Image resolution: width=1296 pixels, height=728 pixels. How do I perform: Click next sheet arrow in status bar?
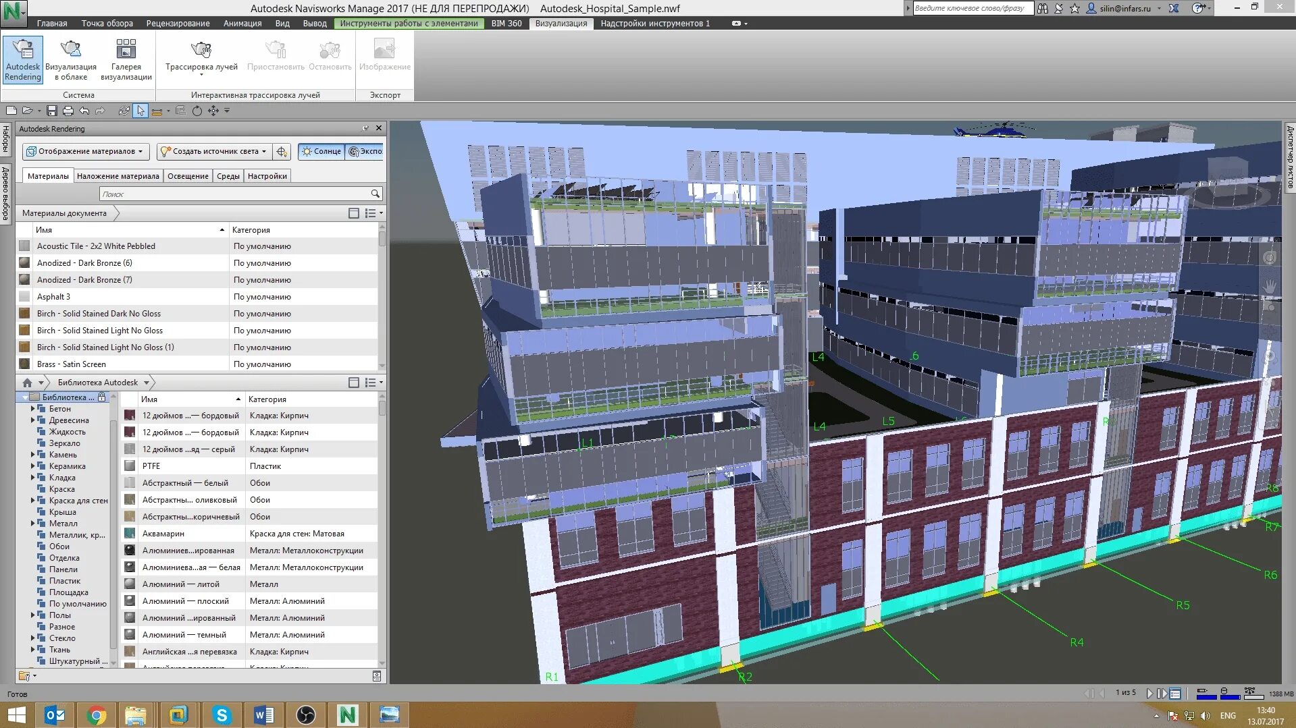click(x=1149, y=693)
